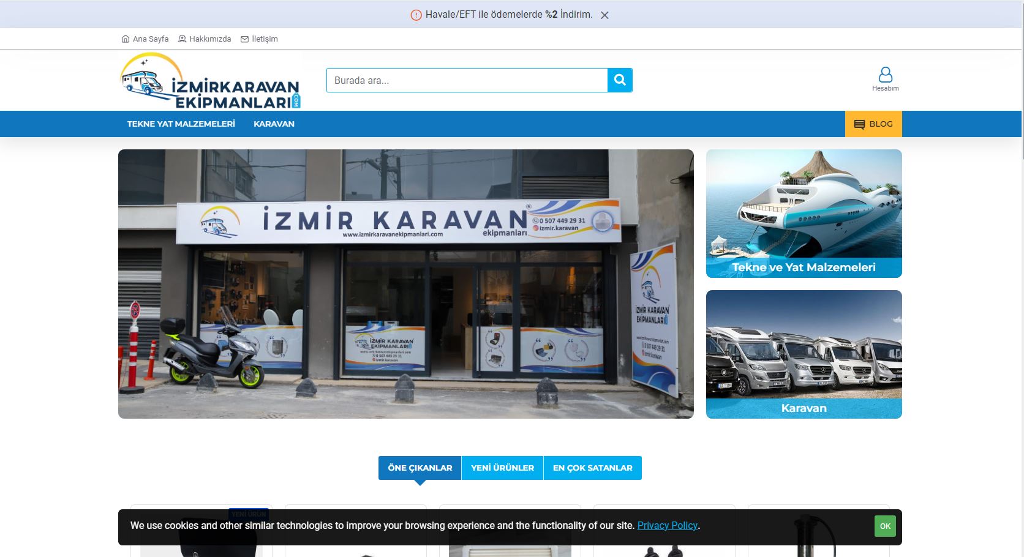Open the storefront banner image

point(406,284)
